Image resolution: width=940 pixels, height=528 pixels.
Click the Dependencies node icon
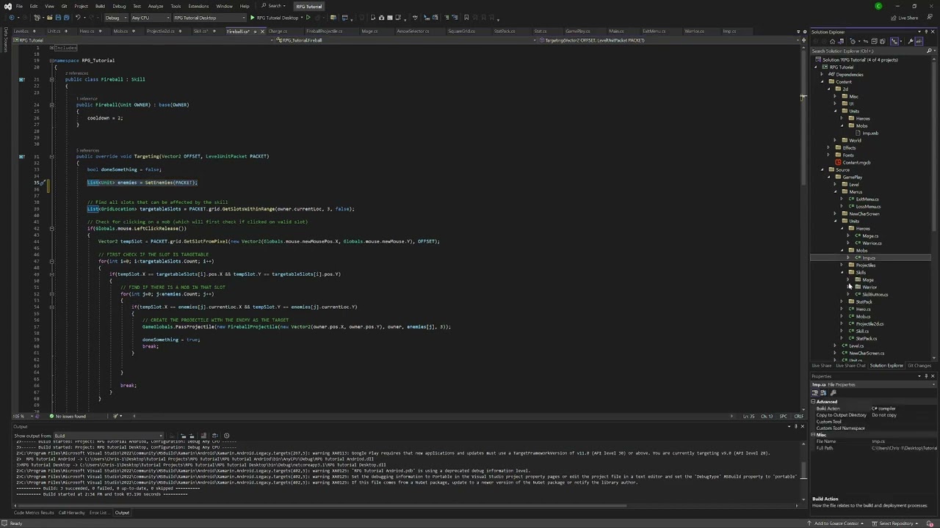point(831,74)
